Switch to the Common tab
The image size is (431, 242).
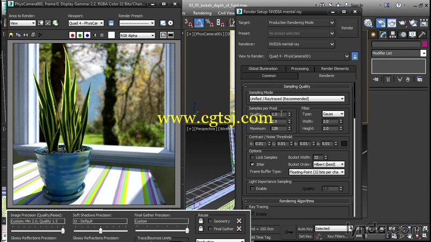(x=269, y=76)
